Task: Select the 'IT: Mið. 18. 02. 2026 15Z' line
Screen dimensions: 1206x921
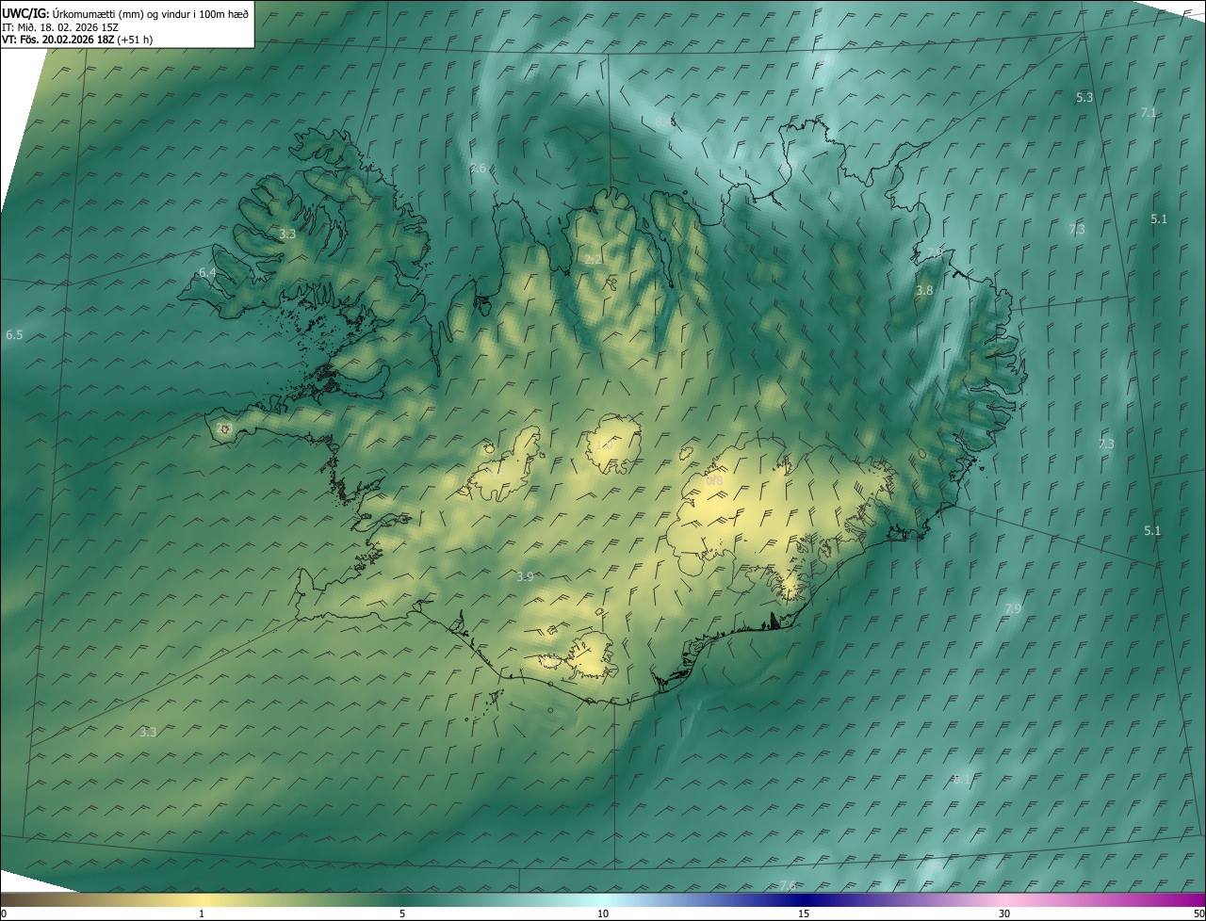Action: (x=59, y=26)
